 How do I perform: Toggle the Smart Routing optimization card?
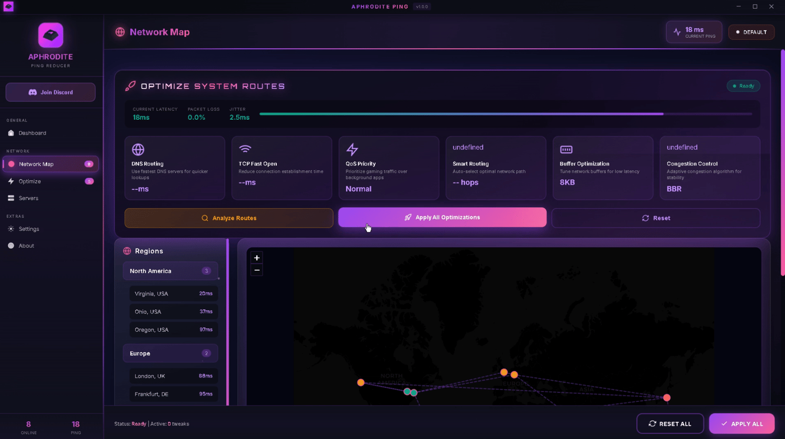tap(496, 168)
